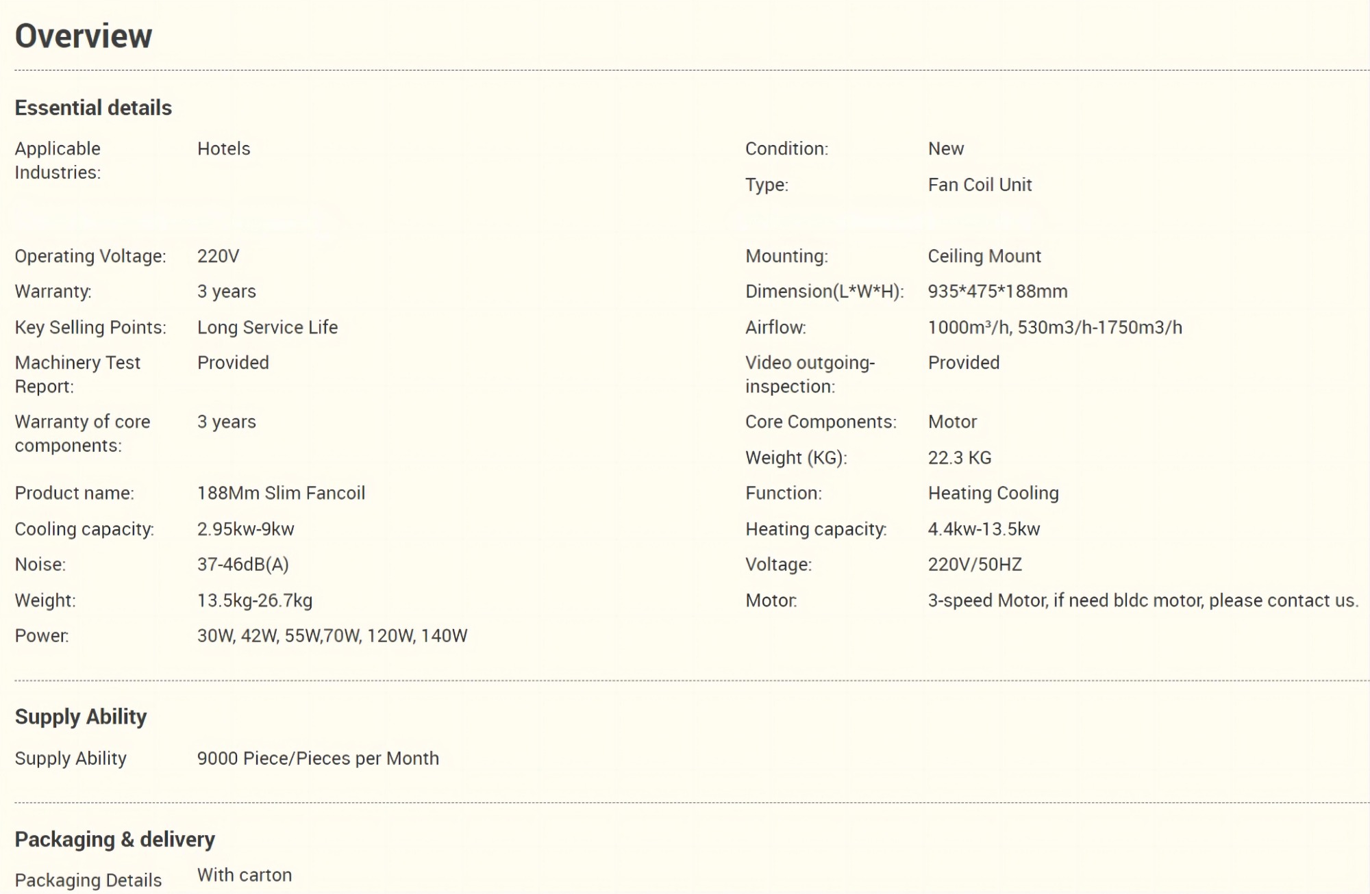Image resolution: width=1370 pixels, height=894 pixels.
Task: Click the Packaging & delivery heading
Action: (x=114, y=839)
